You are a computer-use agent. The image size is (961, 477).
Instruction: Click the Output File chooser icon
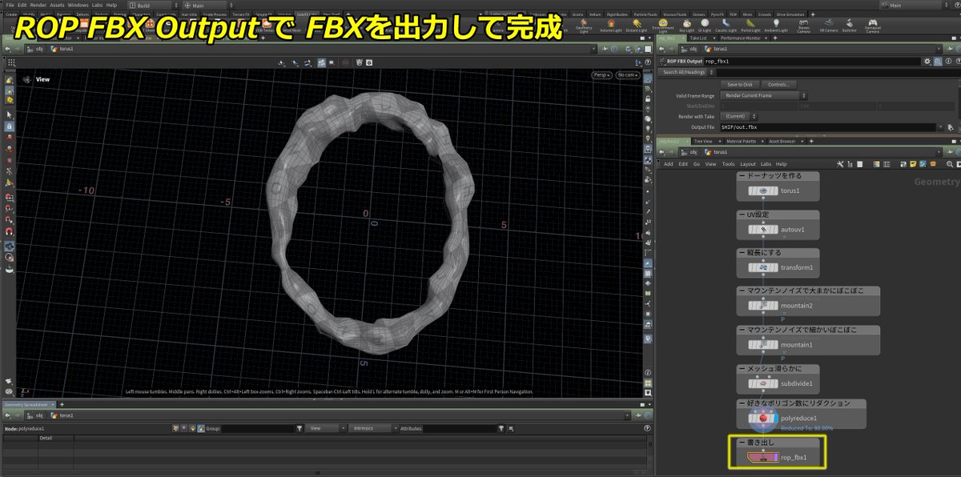pos(949,127)
